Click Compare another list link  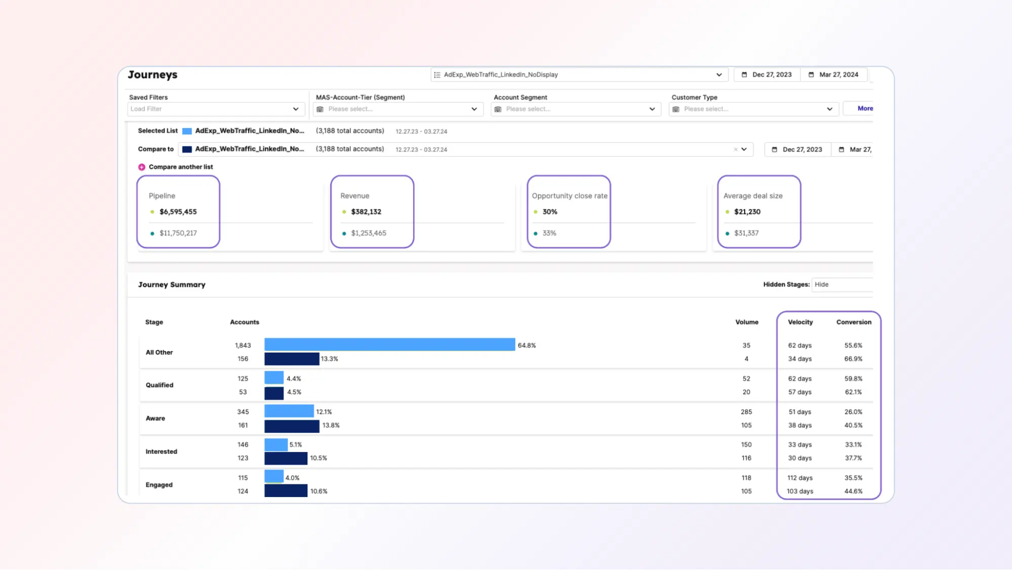[181, 167]
